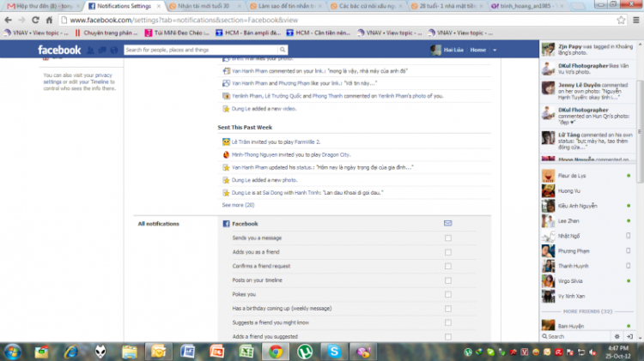
Task: Switch to Chrome in the taskbar
Action: point(276,352)
